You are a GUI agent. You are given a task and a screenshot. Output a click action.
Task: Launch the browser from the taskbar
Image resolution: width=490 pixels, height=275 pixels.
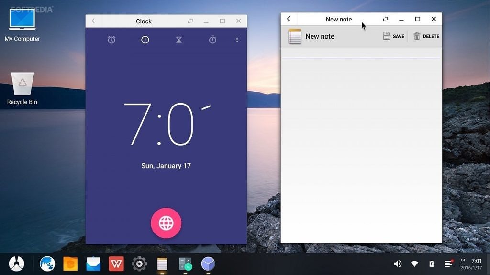point(46,264)
